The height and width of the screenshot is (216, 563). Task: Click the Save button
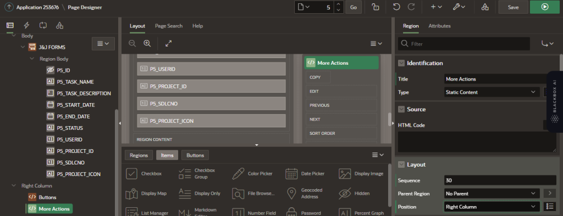click(513, 7)
